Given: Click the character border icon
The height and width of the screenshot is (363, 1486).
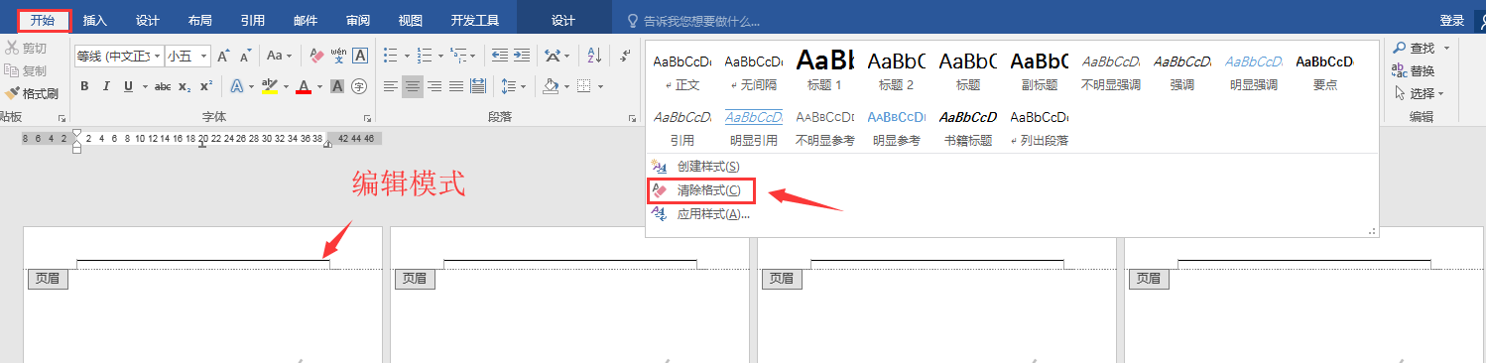Looking at the screenshot, I should [360, 56].
